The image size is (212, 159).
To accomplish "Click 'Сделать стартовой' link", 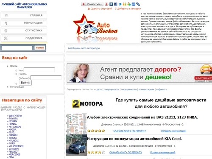I will tap(101, 9).
